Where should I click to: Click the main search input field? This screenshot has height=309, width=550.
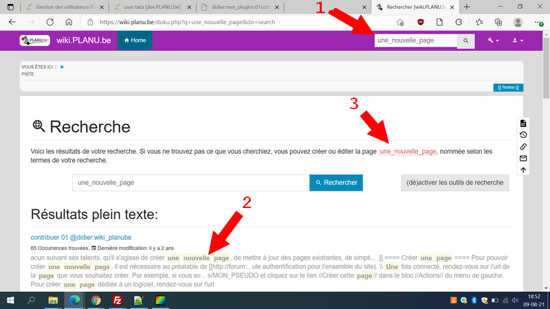[190, 183]
